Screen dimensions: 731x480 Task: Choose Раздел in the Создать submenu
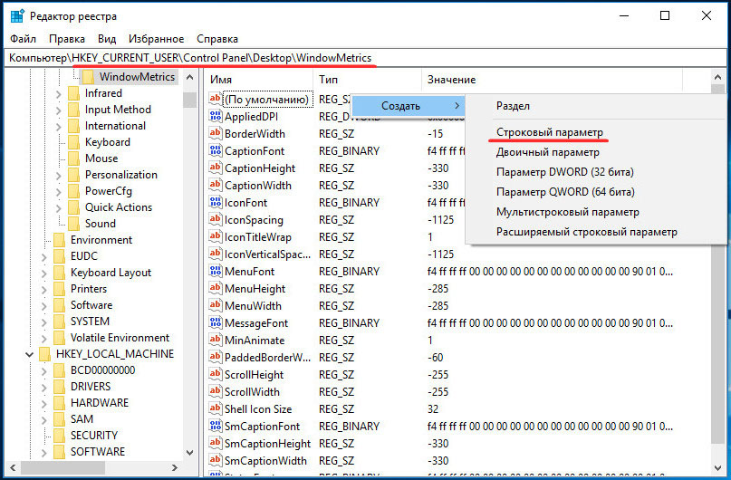(513, 106)
